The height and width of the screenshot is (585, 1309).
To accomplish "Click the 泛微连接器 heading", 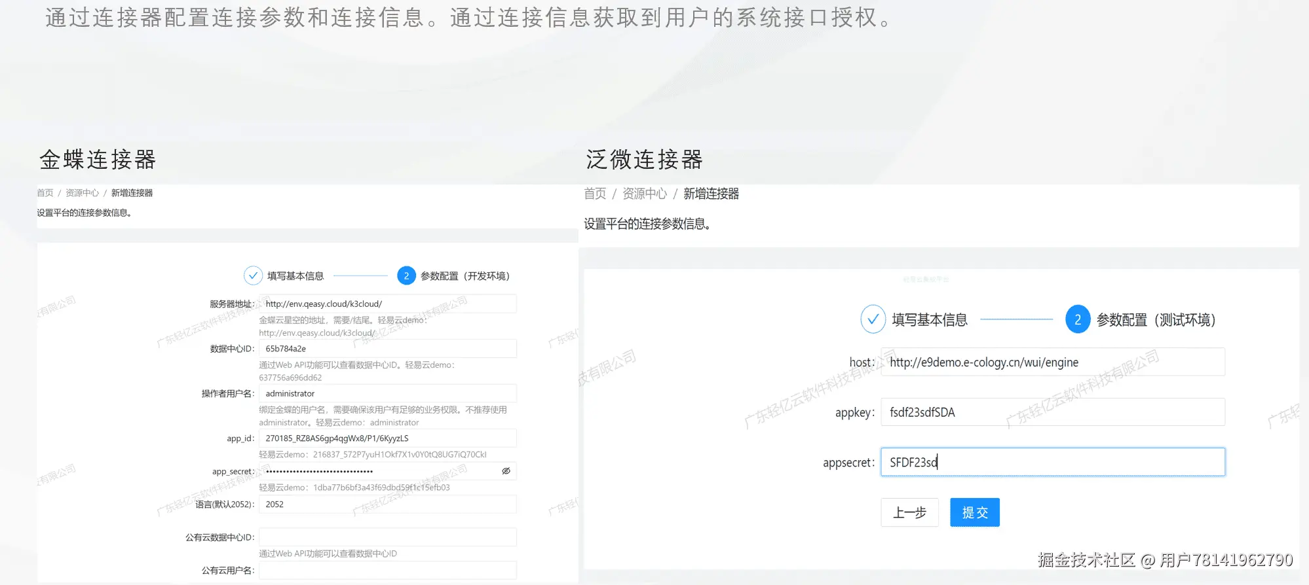I will click(644, 160).
